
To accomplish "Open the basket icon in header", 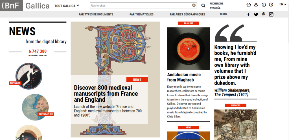I will click(x=249, y=5).
